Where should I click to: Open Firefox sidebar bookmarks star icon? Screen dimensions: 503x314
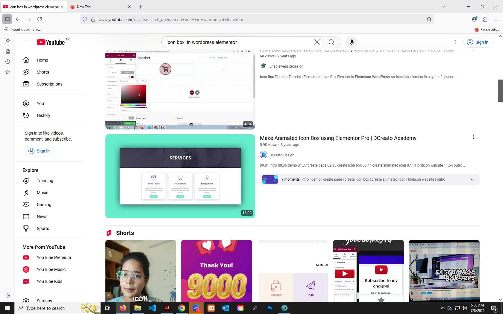8,72
